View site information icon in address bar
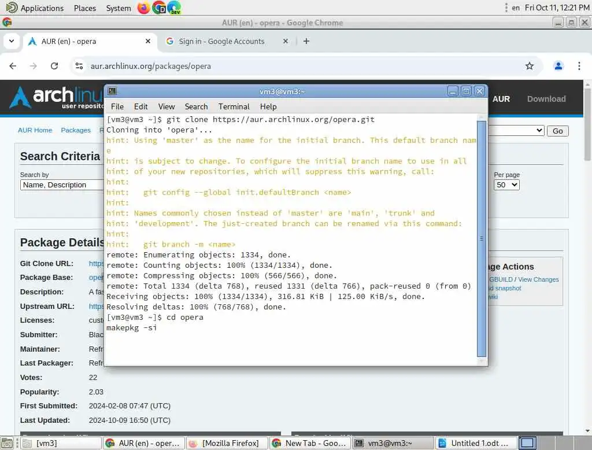 pos(79,66)
